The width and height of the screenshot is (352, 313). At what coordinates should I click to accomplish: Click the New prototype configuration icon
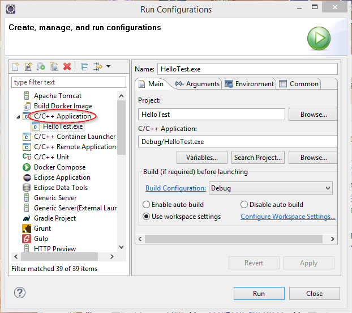(x=28, y=66)
